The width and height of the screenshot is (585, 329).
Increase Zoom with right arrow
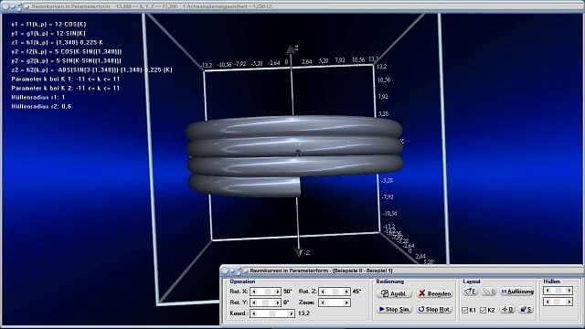point(346,302)
